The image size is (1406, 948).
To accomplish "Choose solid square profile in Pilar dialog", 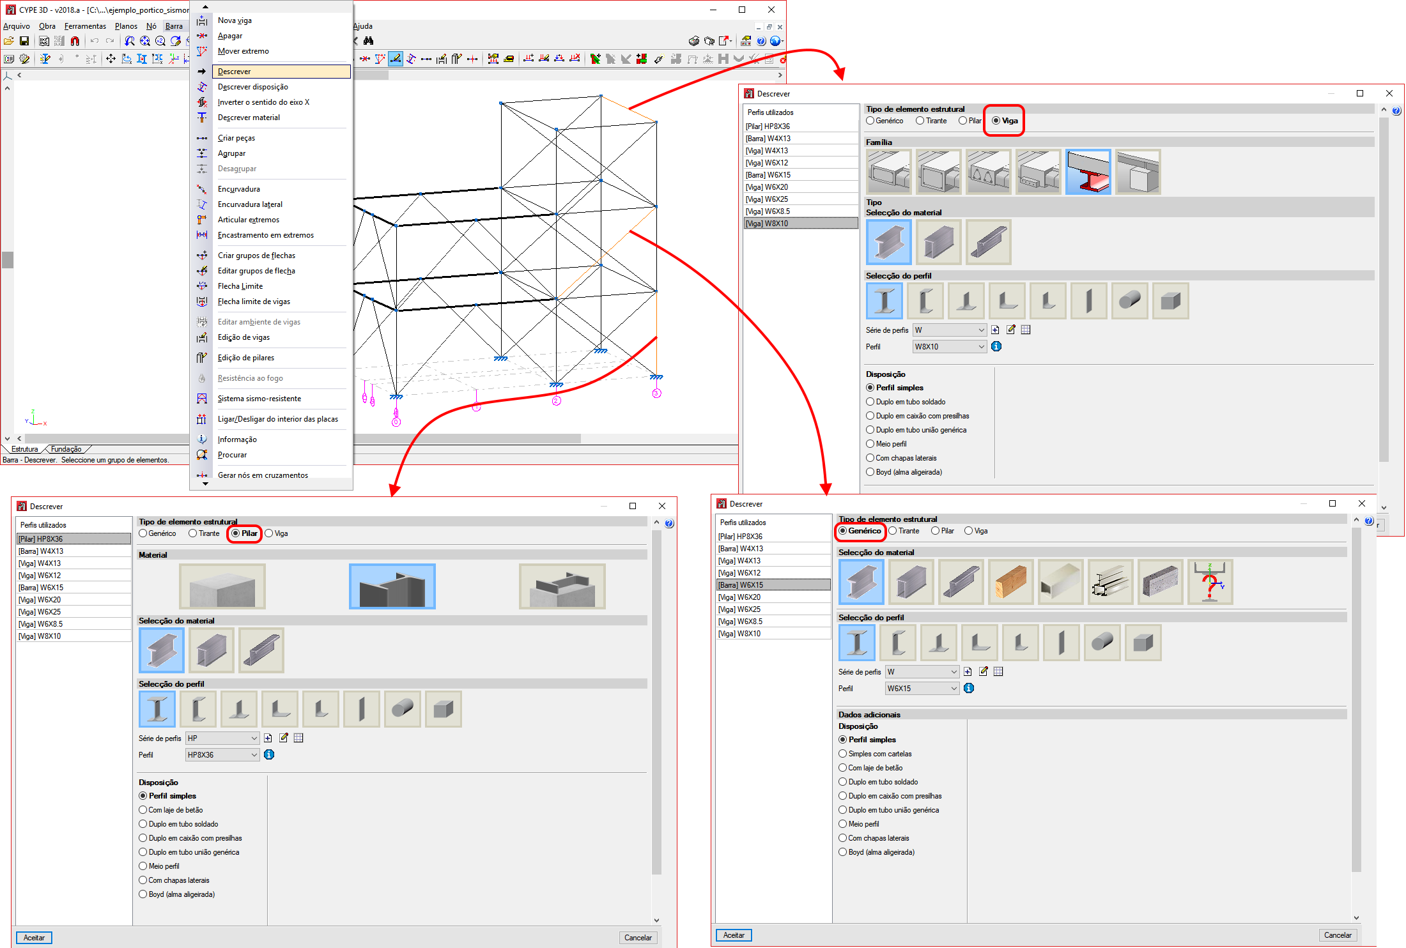I will (443, 709).
